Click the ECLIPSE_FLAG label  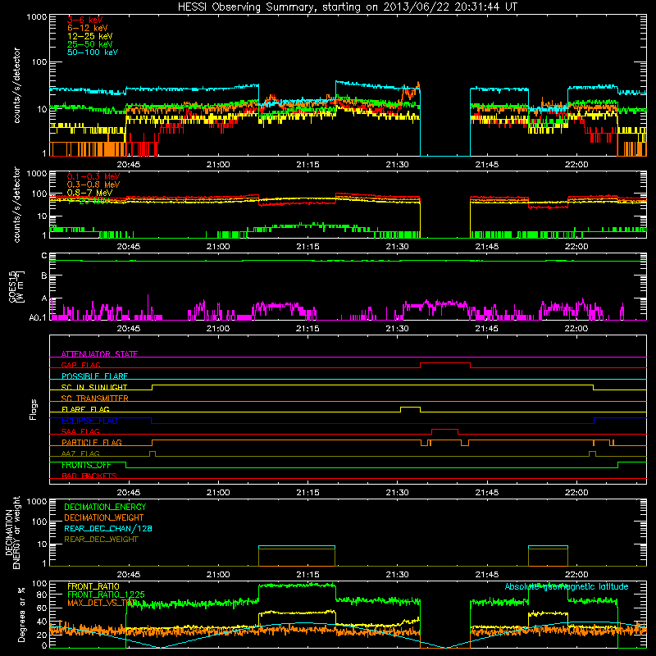pyautogui.click(x=89, y=421)
